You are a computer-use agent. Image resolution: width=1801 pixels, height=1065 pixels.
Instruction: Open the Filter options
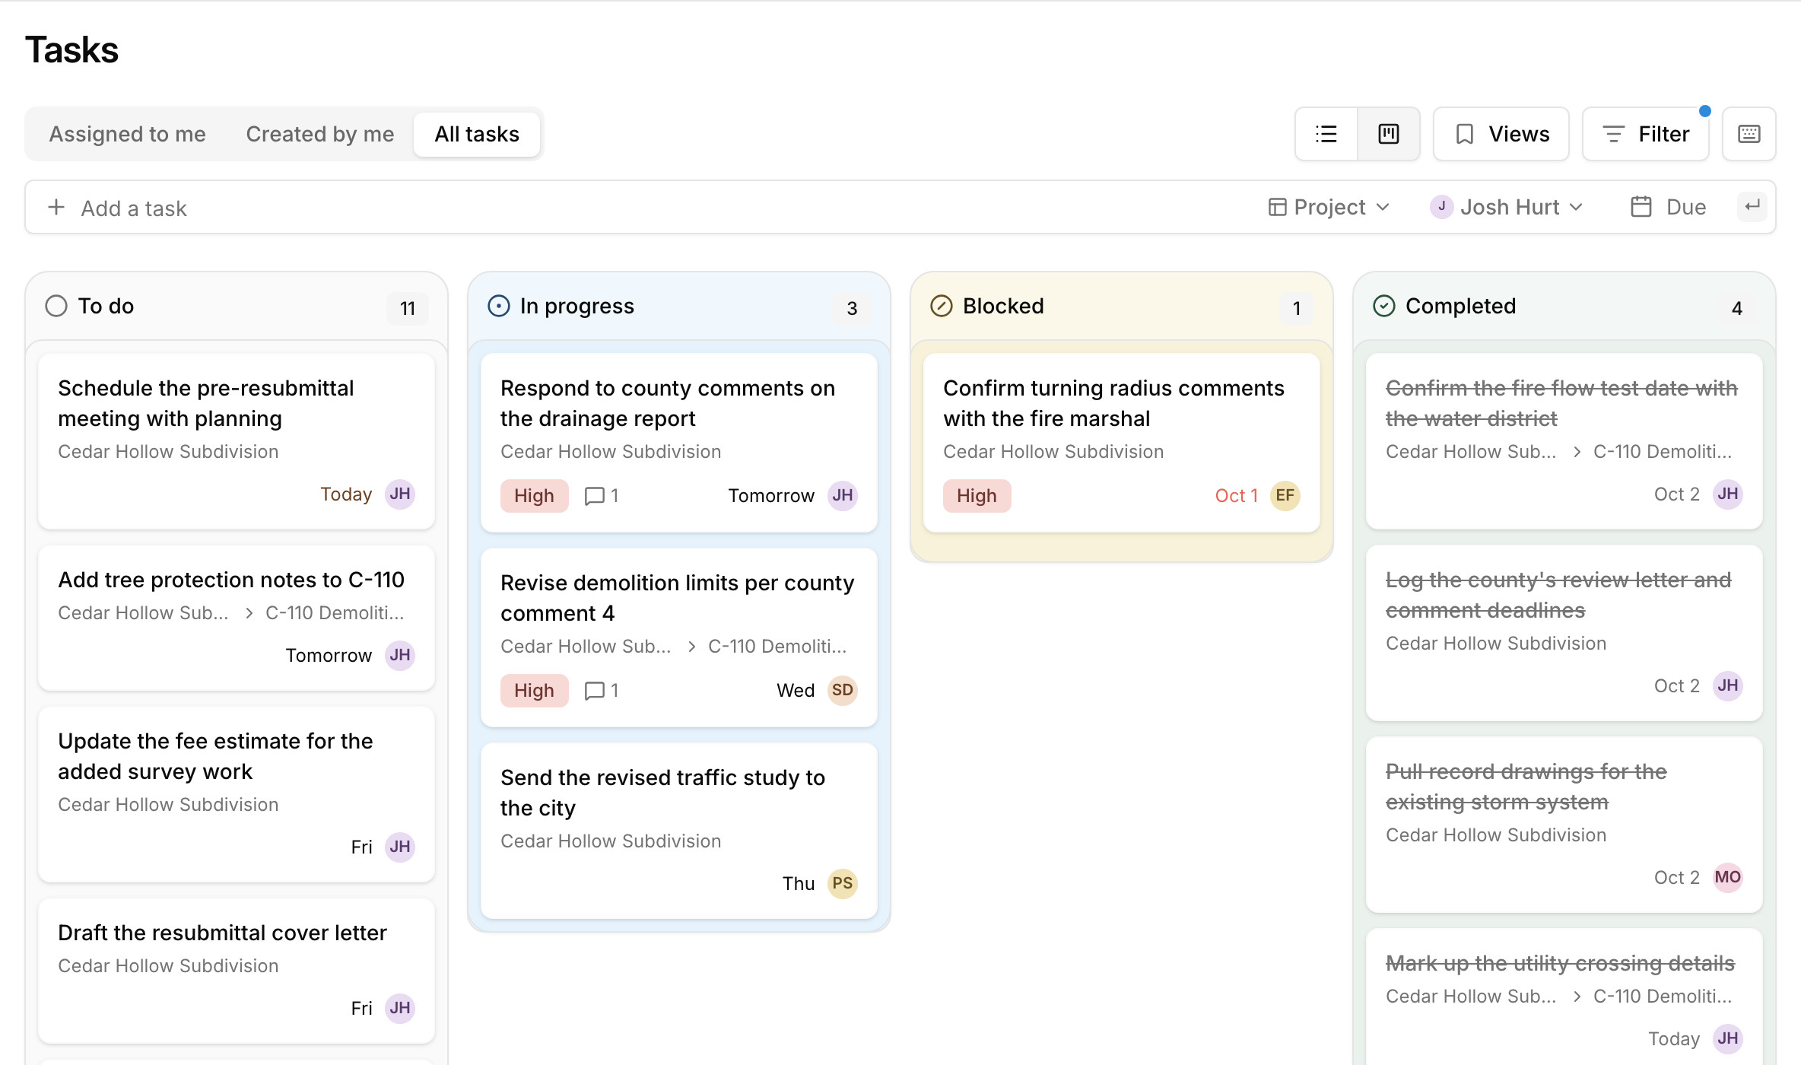coord(1646,134)
